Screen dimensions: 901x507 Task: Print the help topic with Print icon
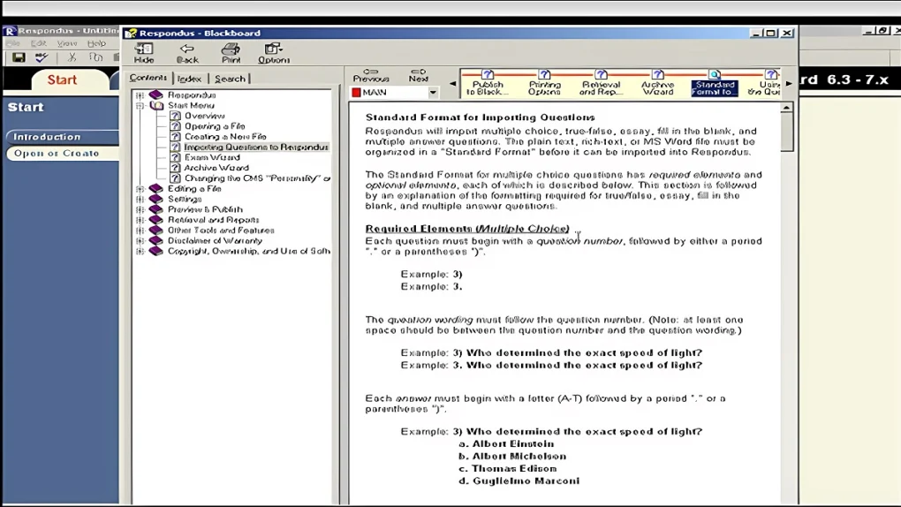coord(231,53)
